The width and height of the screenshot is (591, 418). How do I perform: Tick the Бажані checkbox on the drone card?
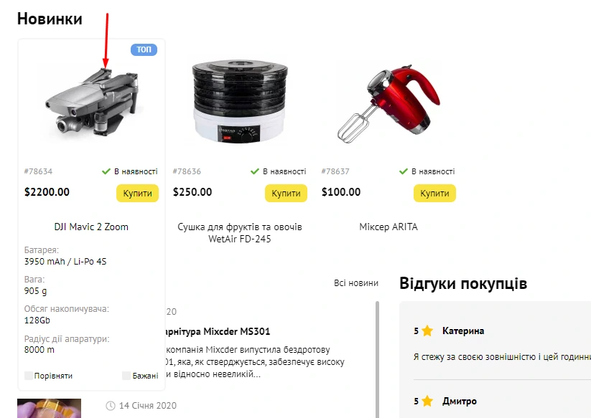pyautogui.click(x=126, y=376)
